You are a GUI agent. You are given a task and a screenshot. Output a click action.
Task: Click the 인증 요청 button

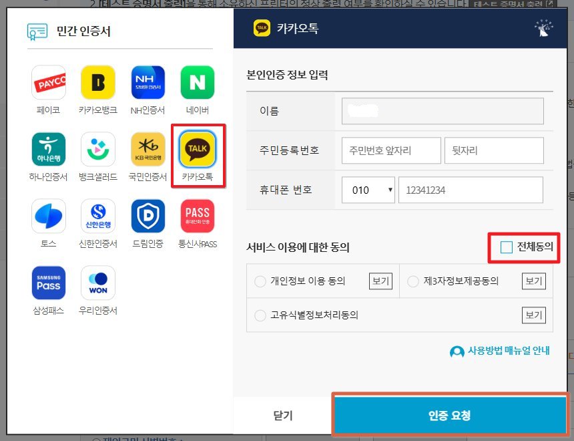pos(451,415)
